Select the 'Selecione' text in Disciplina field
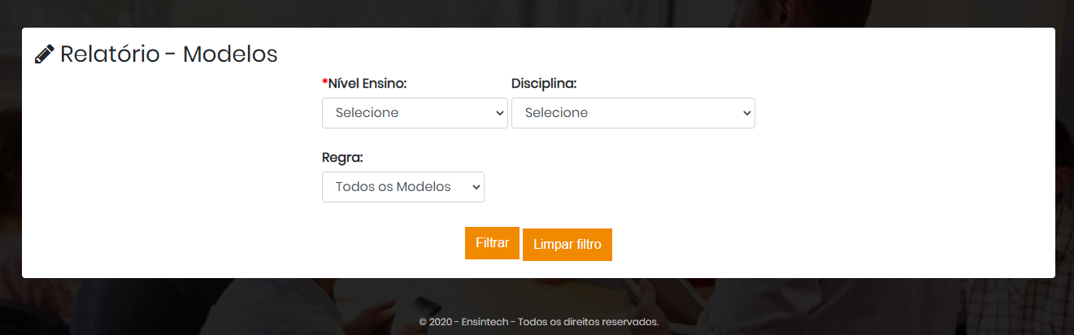The height and width of the screenshot is (335, 1074). pyautogui.click(x=556, y=113)
